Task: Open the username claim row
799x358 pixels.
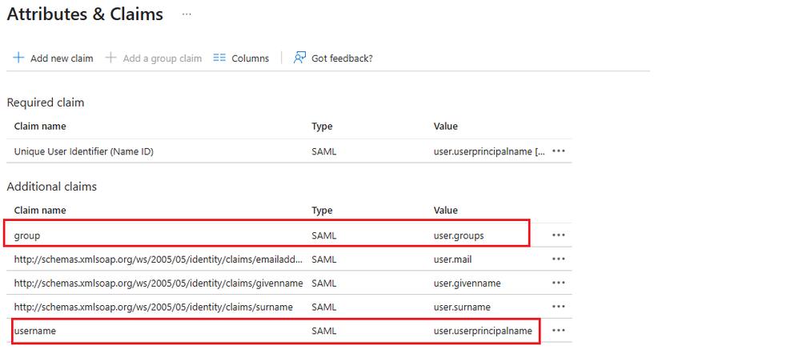Action: pyautogui.click(x=35, y=330)
